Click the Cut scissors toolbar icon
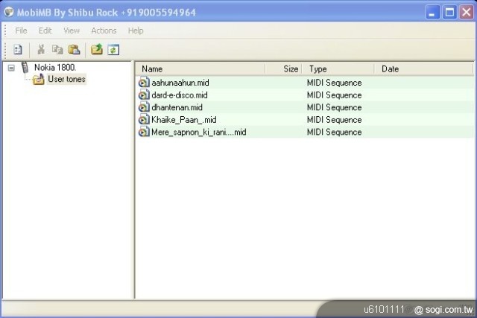 (41, 50)
